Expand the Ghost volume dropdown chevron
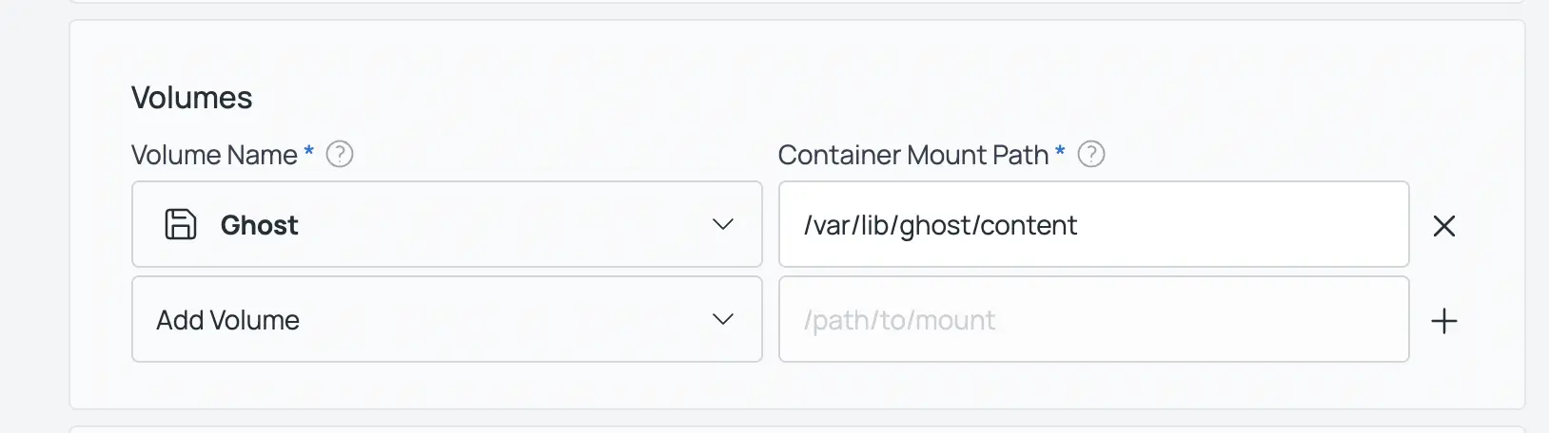This screenshot has width=1549, height=433. [x=723, y=225]
